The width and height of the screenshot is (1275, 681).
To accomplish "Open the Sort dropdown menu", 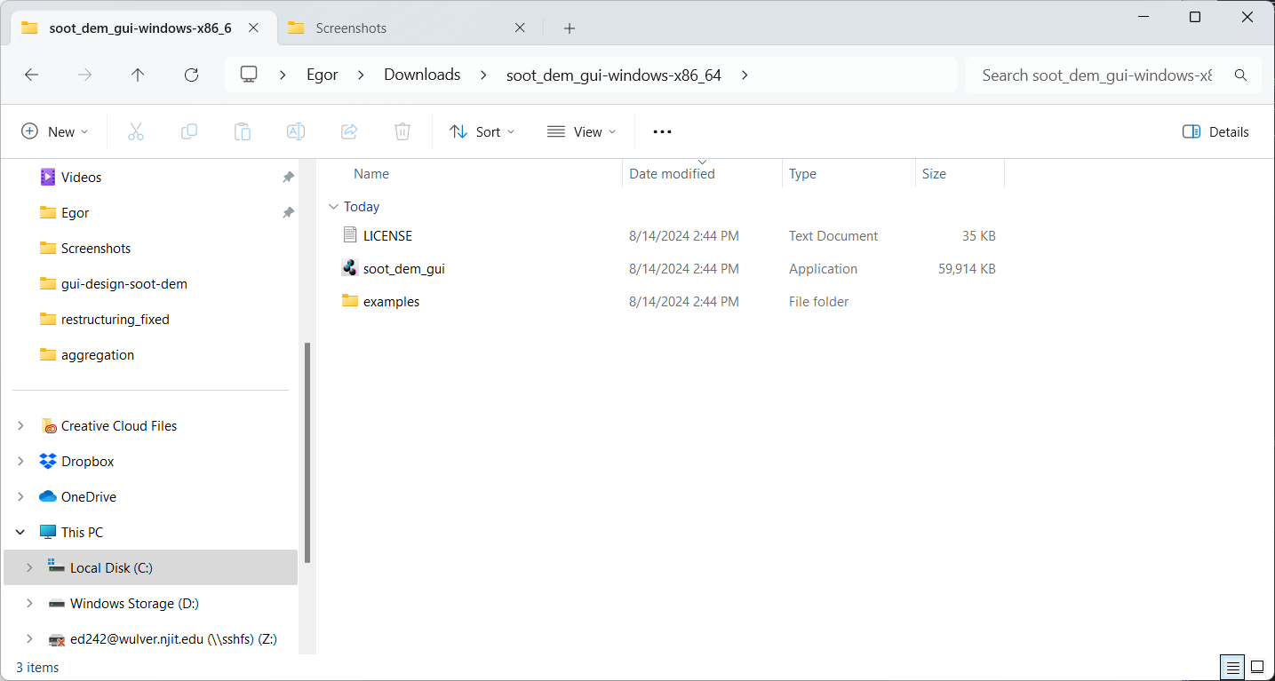I will point(482,131).
